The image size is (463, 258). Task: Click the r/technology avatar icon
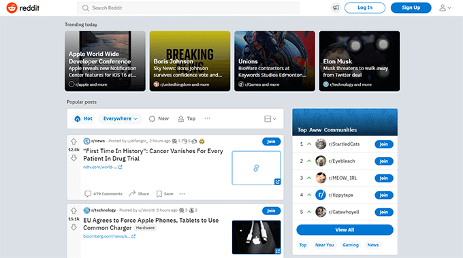[86, 210]
